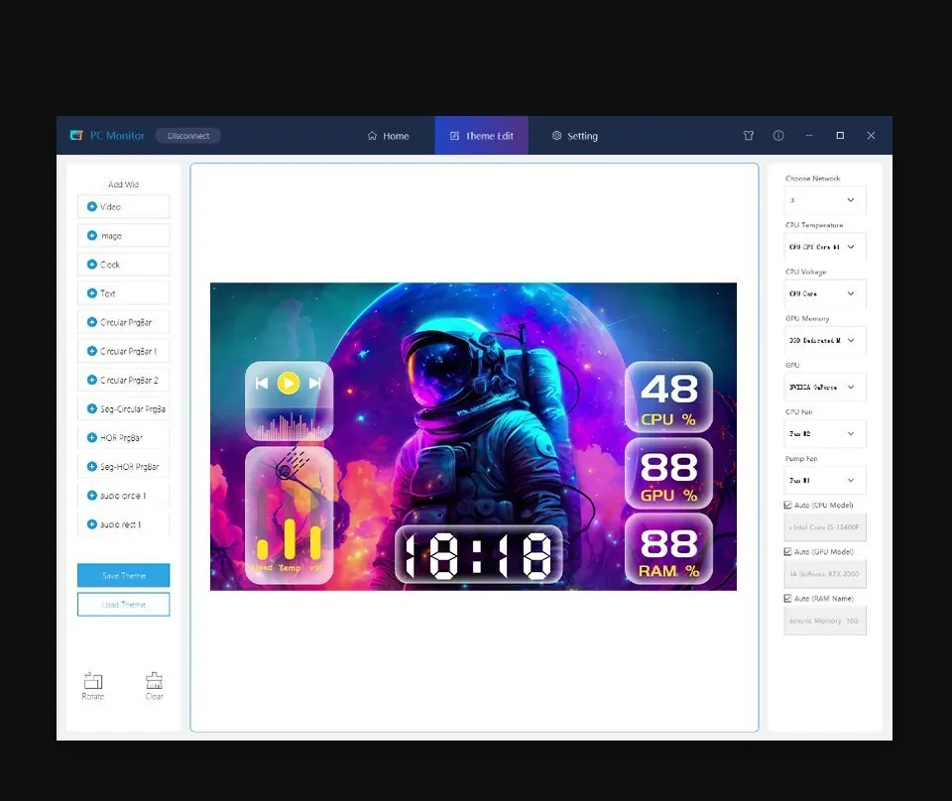The width and height of the screenshot is (952, 801).
Task: Add a HOR PrgBar widget
Action: click(123, 437)
